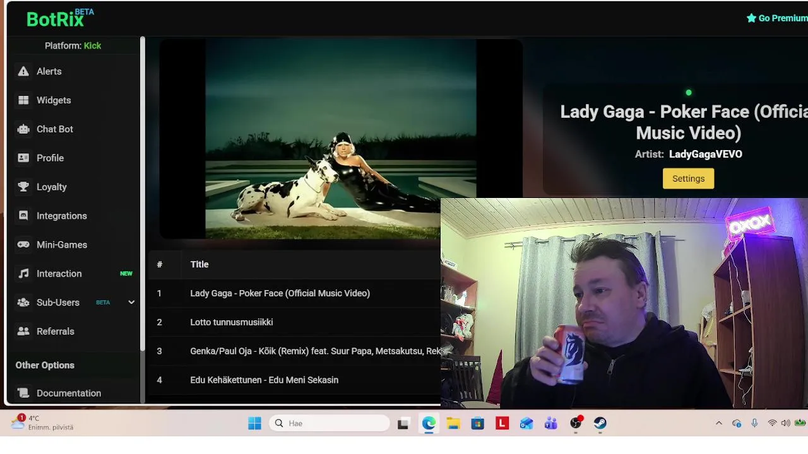Viewport: 808px width, 454px height.
Task: Click the BotRix logo
Action: pyautogui.click(x=60, y=18)
